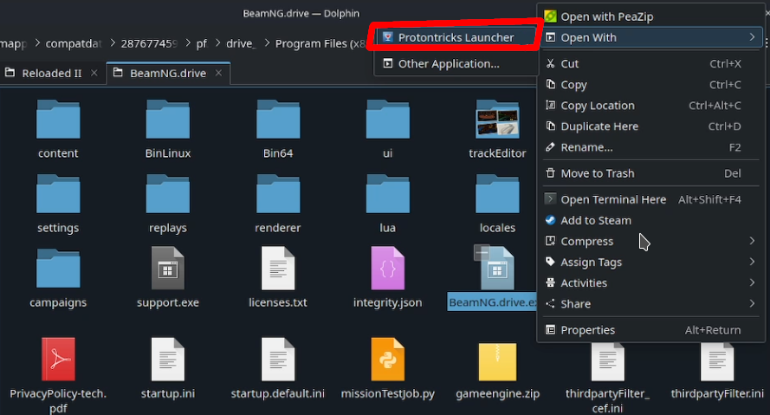Viewport: 770px width, 415px height.
Task: Select the integrity.json file icon
Action: 387,269
